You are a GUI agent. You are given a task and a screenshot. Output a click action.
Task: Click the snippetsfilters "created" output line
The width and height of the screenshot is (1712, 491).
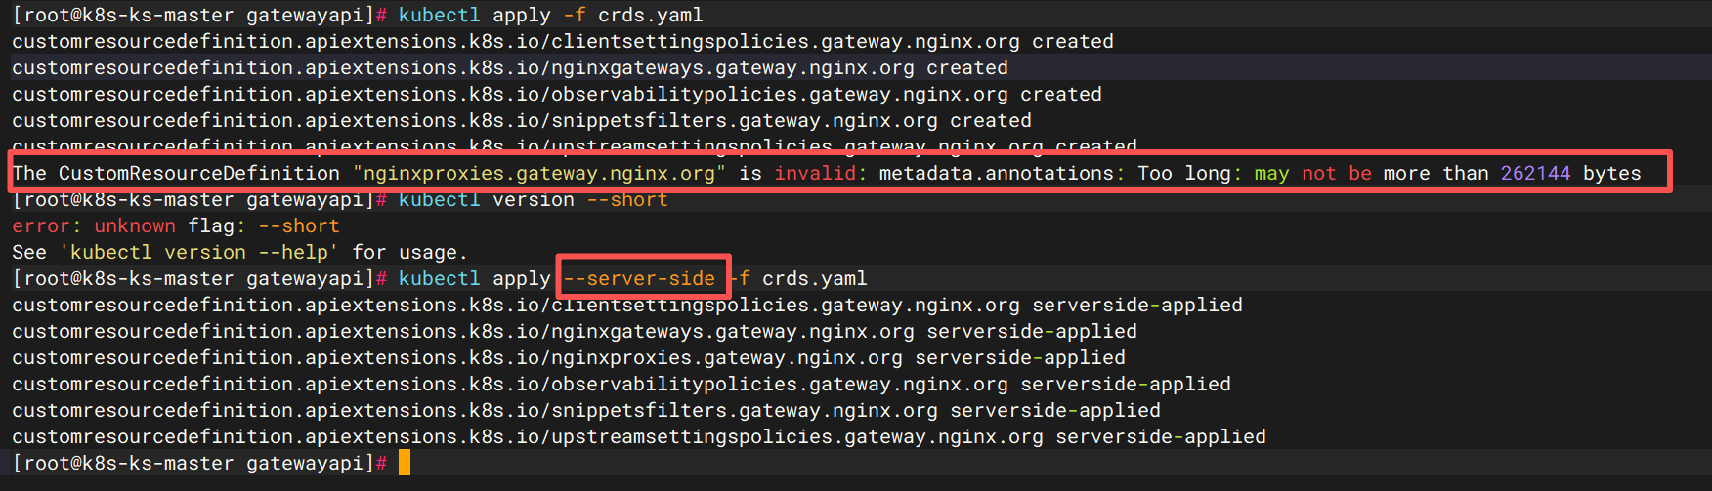tap(521, 120)
